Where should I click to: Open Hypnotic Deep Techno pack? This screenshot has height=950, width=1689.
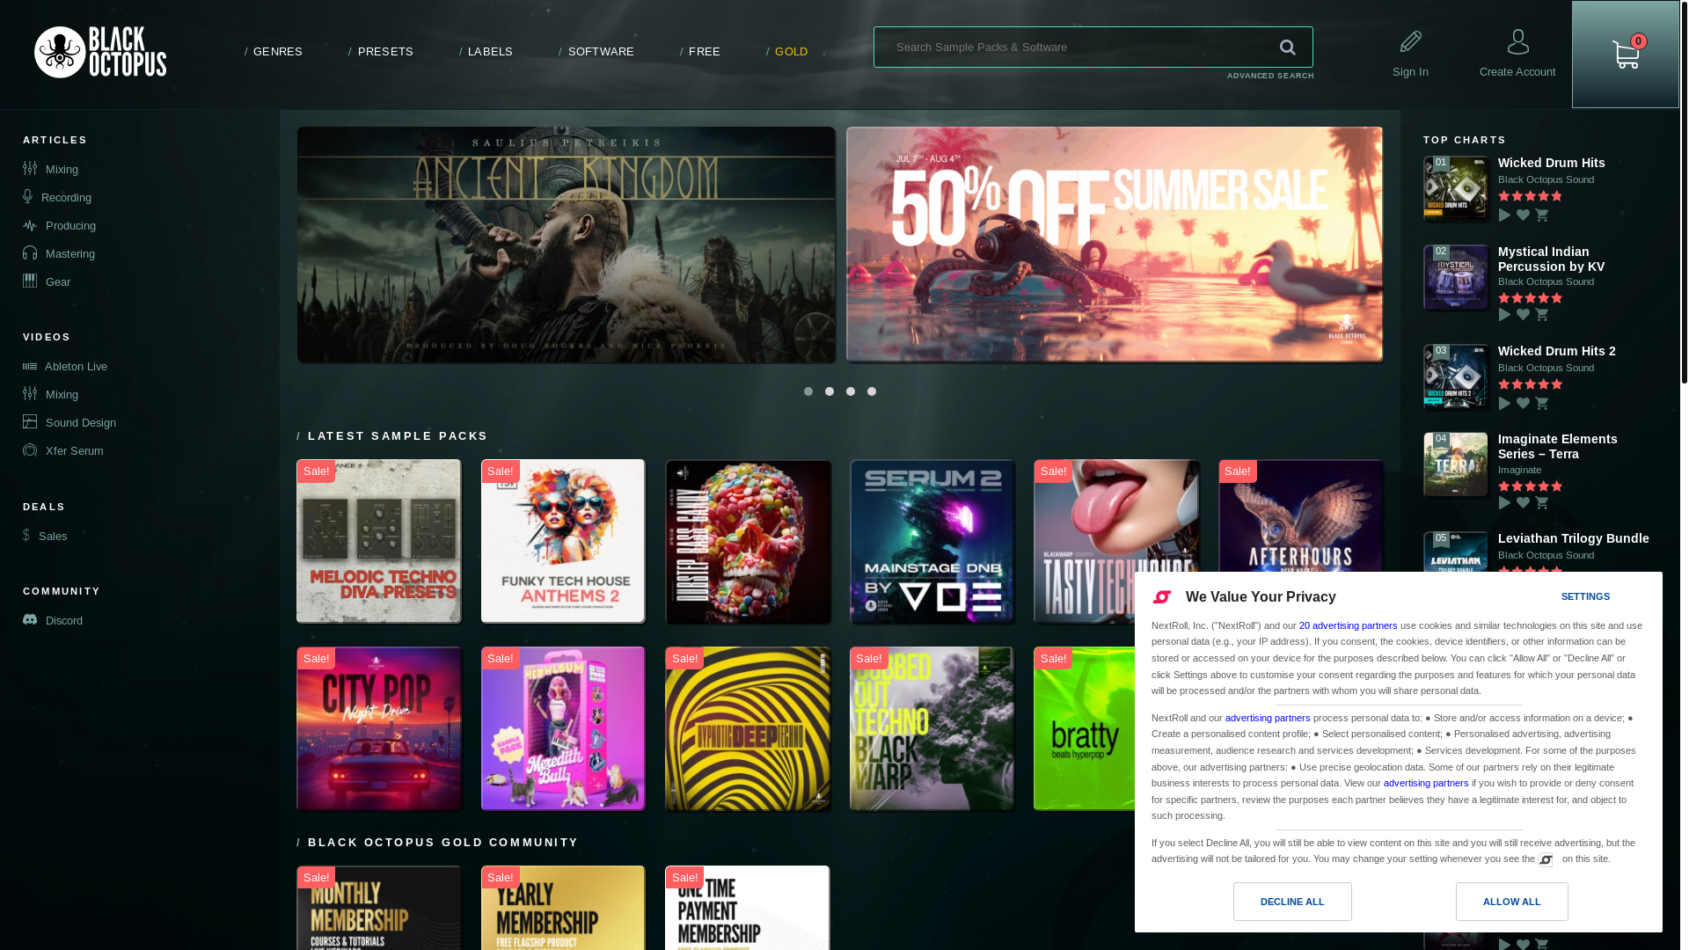coord(748,728)
